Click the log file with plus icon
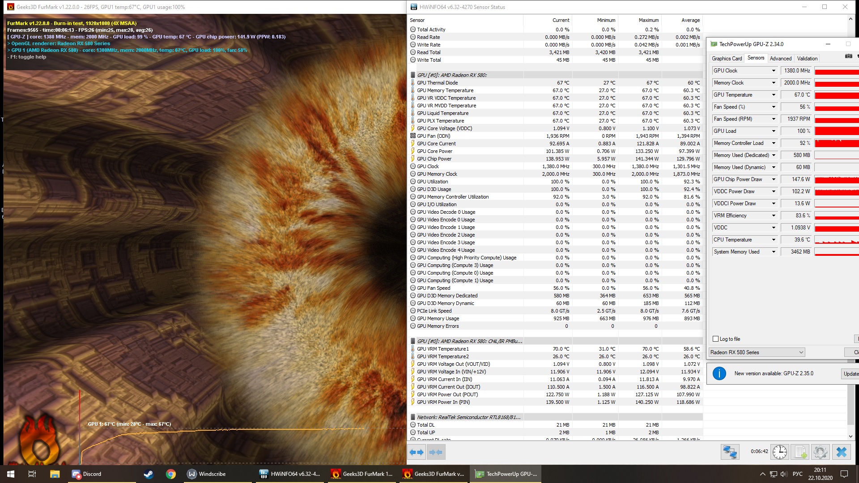859x483 pixels. 800,452
